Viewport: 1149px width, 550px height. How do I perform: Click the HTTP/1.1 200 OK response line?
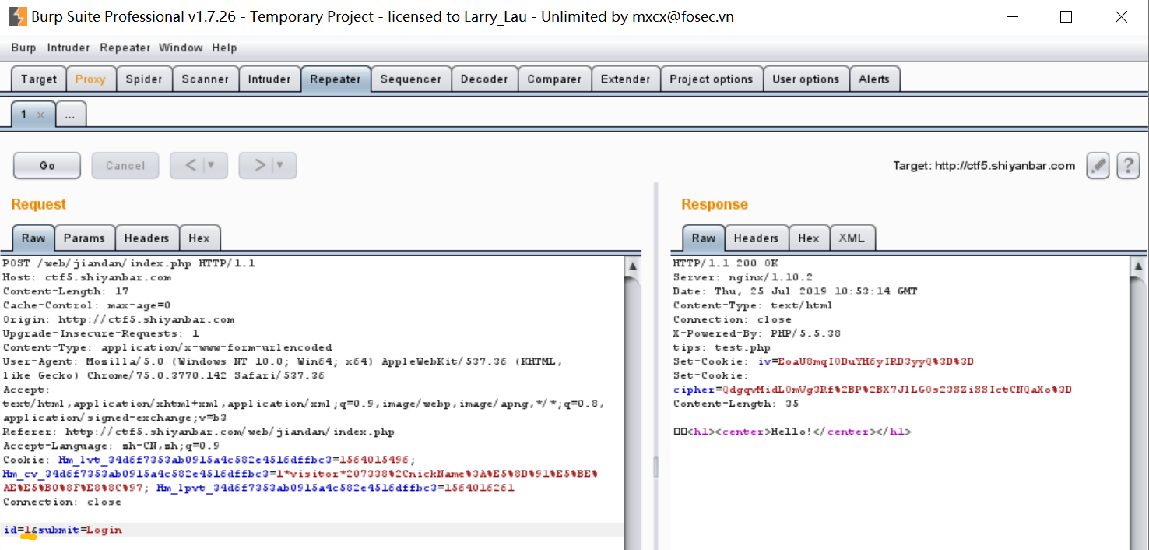[726, 263]
